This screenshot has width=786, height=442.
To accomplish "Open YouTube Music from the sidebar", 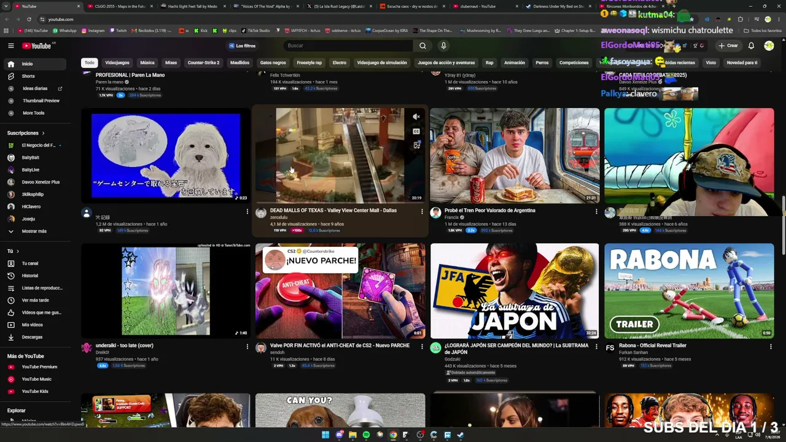I will tap(34, 379).
